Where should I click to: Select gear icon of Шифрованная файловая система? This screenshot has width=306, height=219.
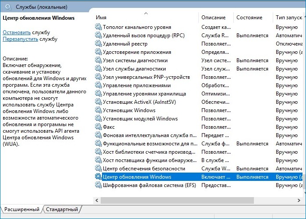click(x=98, y=185)
